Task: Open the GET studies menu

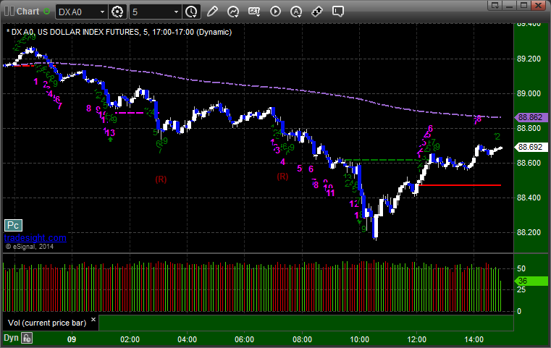Action: click(254, 12)
